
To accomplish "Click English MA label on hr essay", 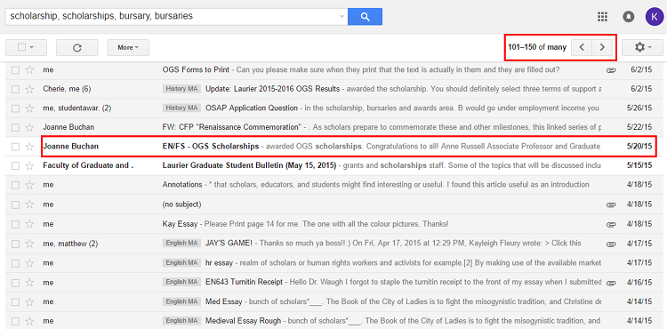I will tap(181, 262).
